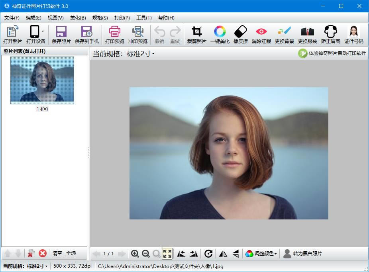Click the 证件号码 ID number icon
Viewport: 369px width, 272px height.
[x=354, y=35]
